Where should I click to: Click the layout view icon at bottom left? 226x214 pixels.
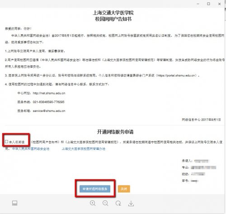(x=14, y=203)
